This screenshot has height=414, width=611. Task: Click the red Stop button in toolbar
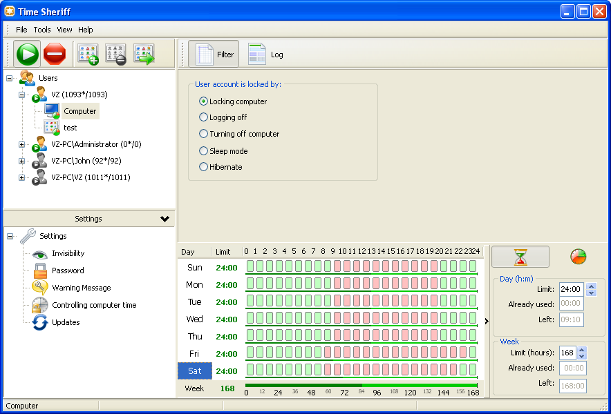[x=55, y=54]
